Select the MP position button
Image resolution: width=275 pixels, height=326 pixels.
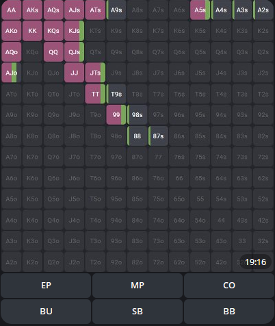click(137, 286)
